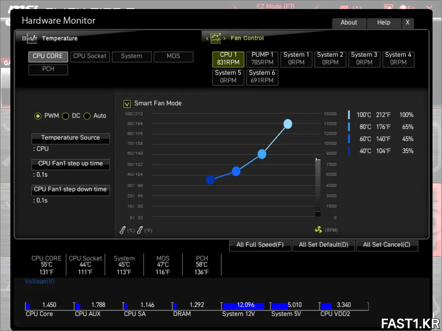
Task: Click the System 45°C temperature reading
Action: click(124, 265)
